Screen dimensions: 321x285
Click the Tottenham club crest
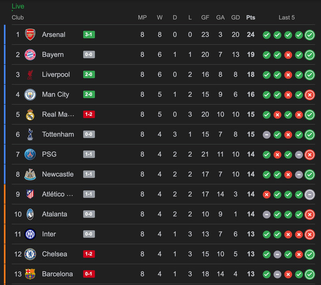pos(30,134)
